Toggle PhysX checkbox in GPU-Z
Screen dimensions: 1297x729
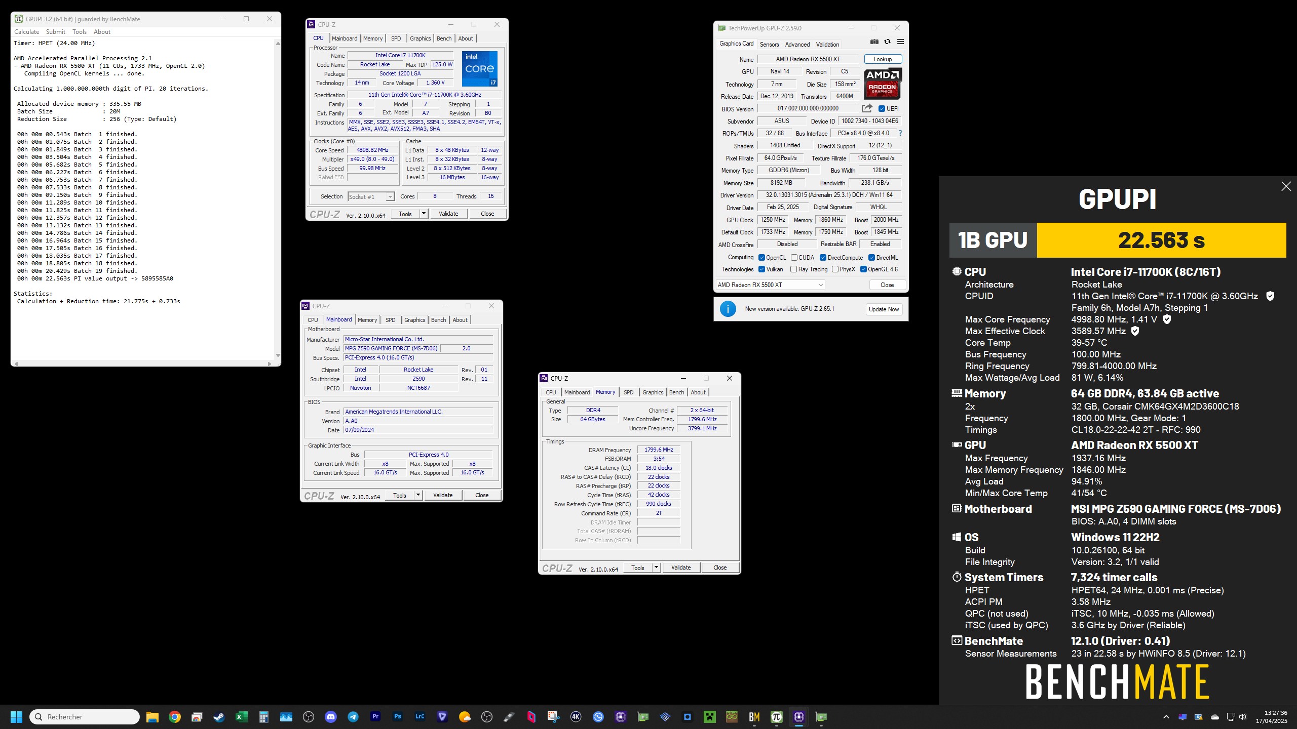coord(835,269)
